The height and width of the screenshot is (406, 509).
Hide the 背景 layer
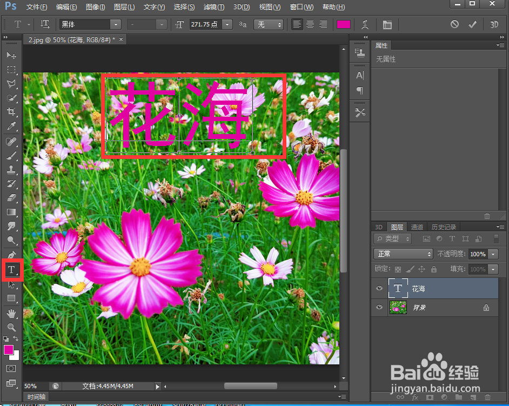tap(379, 307)
